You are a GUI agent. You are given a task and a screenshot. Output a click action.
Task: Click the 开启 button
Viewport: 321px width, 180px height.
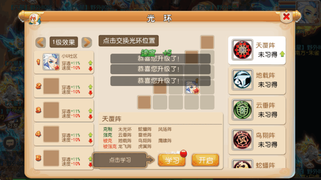205,160
